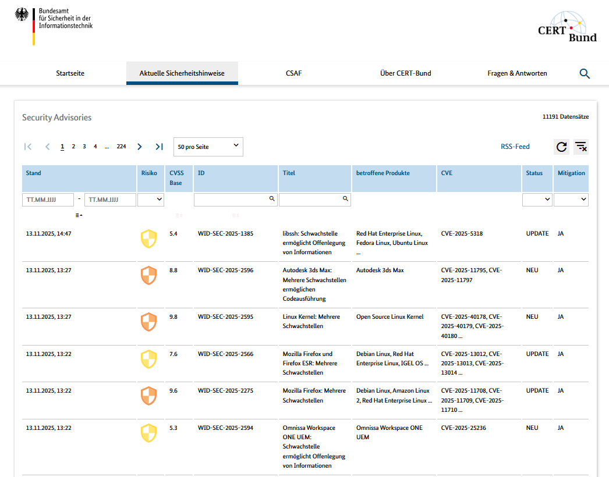Click the ID filter search field
The image size is (609, 477).
231,200
